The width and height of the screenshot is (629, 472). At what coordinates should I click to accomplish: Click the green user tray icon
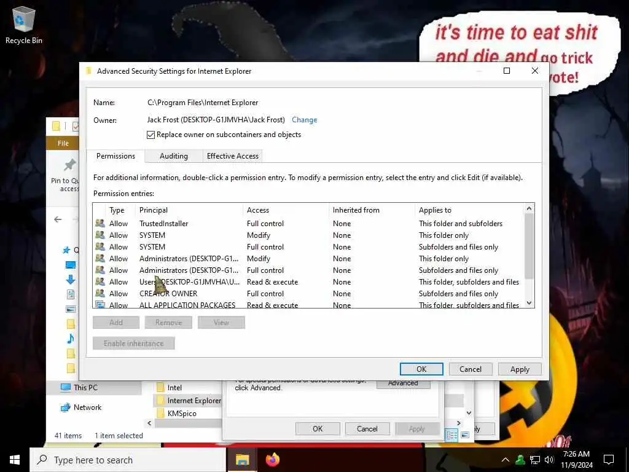tap(520, 460)
